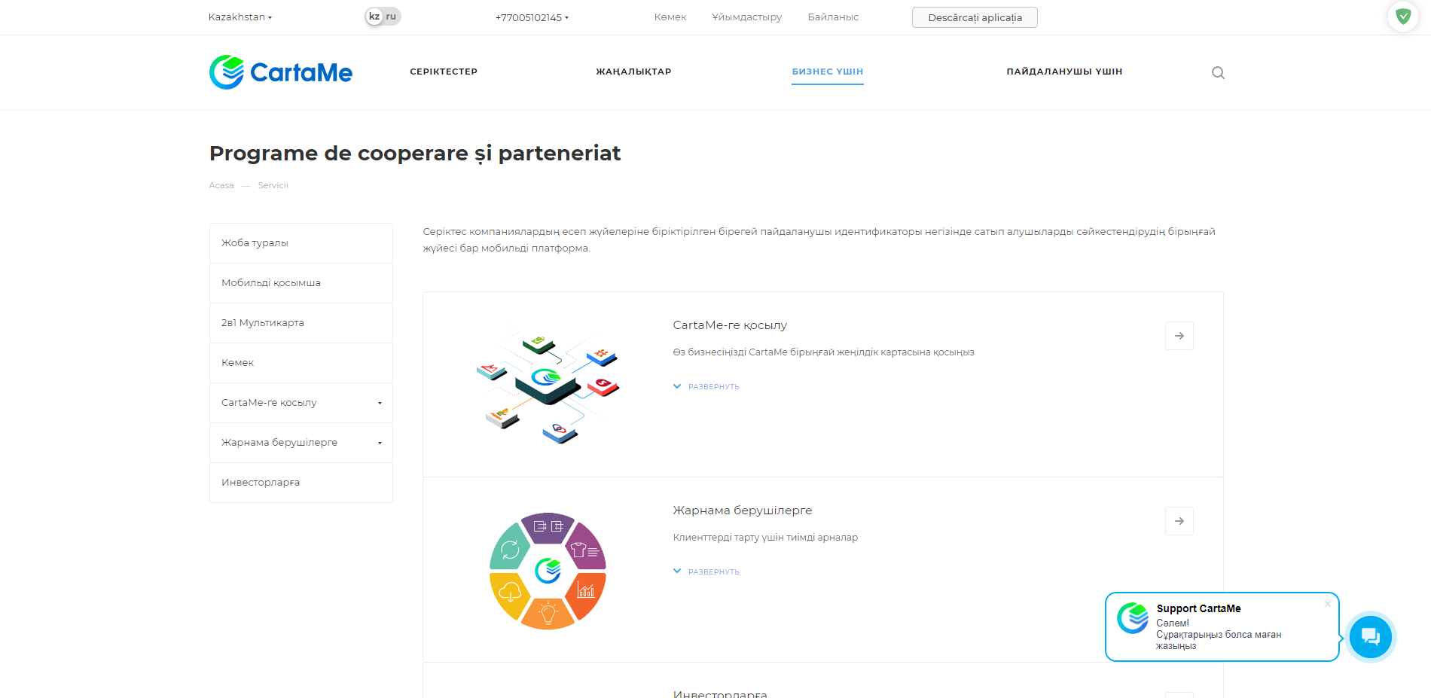Expand Жарнама берушілерге sidebar submenu
Screen dimensions: 1431x698
pyautogui.click(x=380, y=443)
